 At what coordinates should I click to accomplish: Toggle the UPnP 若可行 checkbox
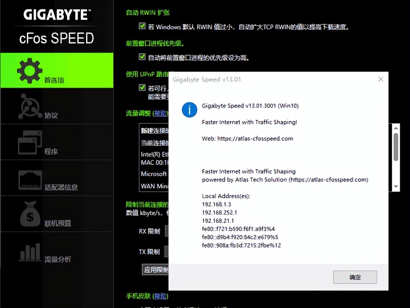tap(142, 87)
